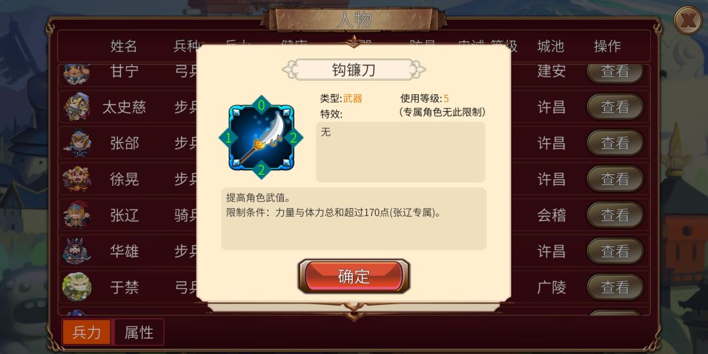Click 查看 for 于禁 in 广陵

tap(615, 287)
